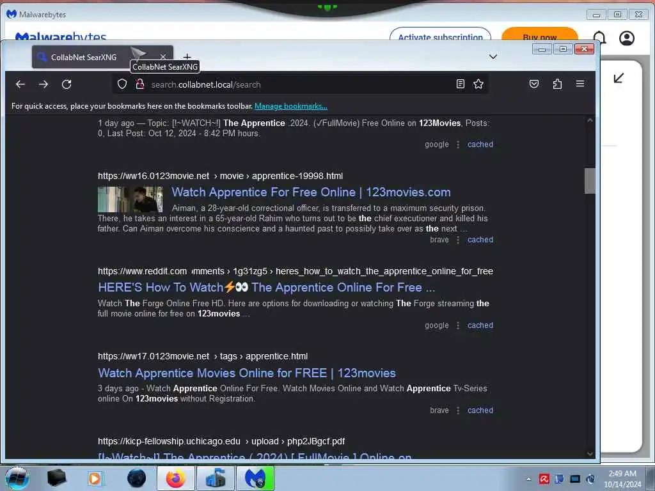655x491 pixels.
Task: Expand the list all tabs chevron
Action: (493, 57)
